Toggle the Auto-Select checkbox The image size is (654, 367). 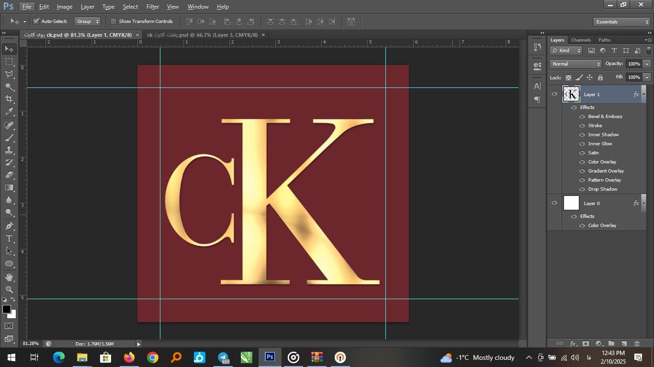click(36, 21)
